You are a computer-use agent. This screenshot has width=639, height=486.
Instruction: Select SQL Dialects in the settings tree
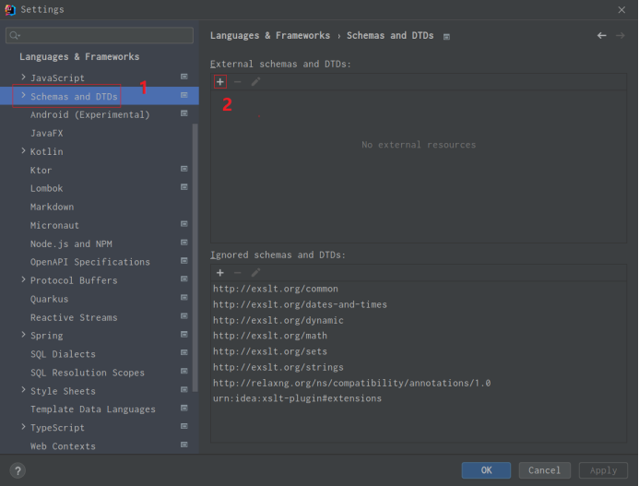click(x=63, y=354)
